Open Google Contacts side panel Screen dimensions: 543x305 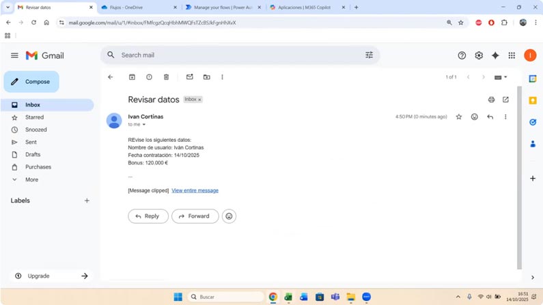click(533, 144)
